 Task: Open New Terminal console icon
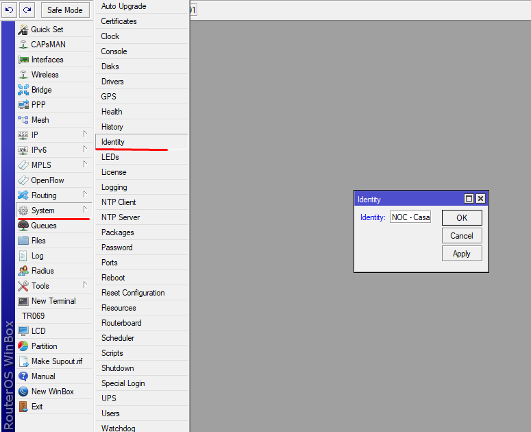(23, 301)
